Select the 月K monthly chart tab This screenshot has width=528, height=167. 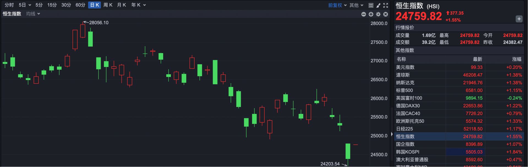click(x=121, y=5)
